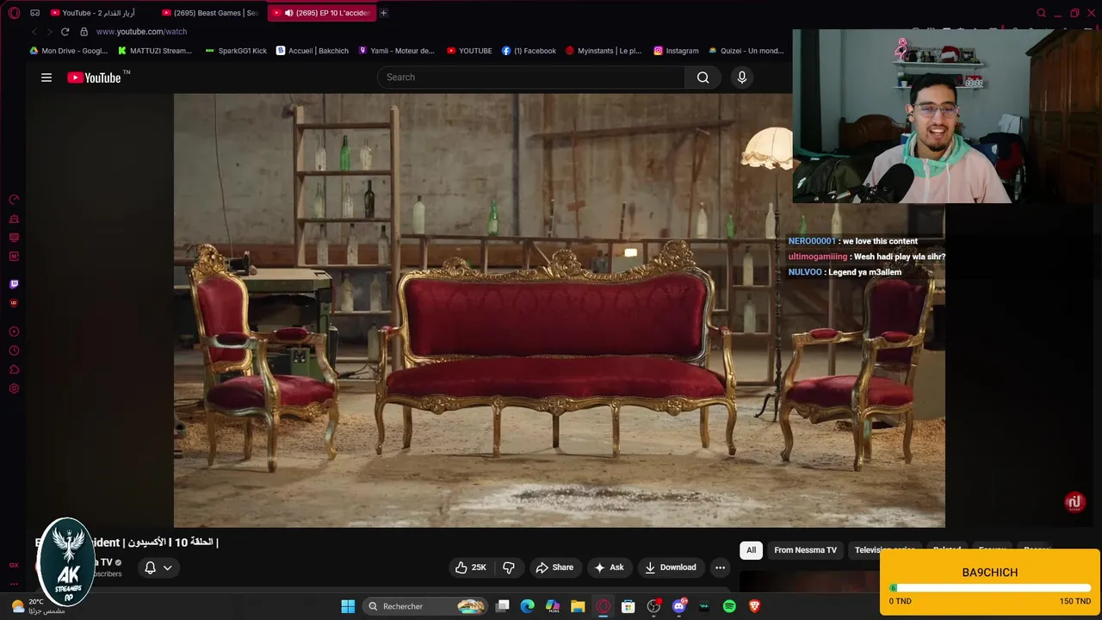Select the 'From Nessma TV' chip
The image size is (1102, 620).
805,550
